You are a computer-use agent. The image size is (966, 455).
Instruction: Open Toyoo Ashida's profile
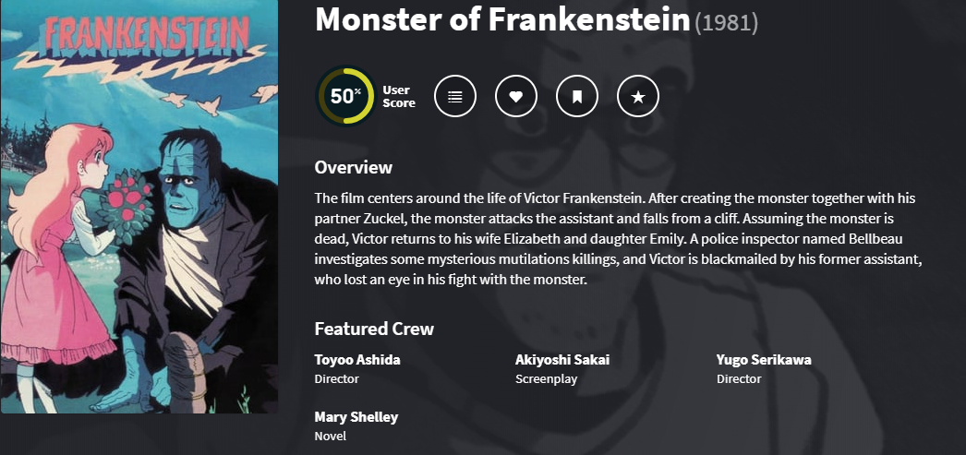point(357,360)
